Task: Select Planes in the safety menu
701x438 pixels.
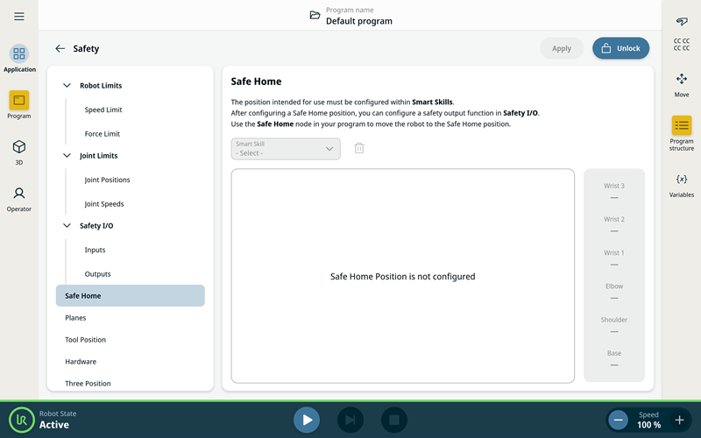Action: (x=75, y=318)
